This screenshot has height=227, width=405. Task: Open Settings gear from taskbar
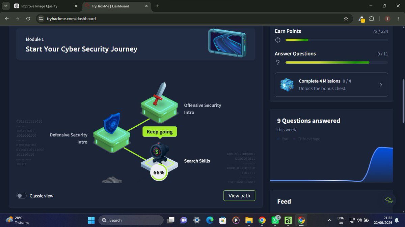coord(197,220)
